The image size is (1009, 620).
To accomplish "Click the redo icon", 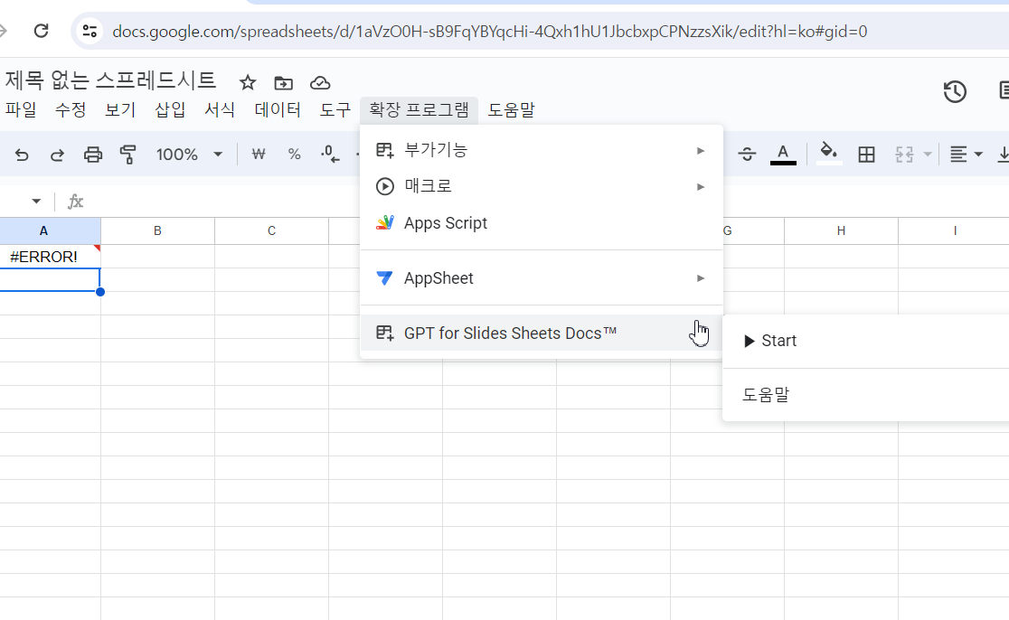I will click(x=57, y=155).
